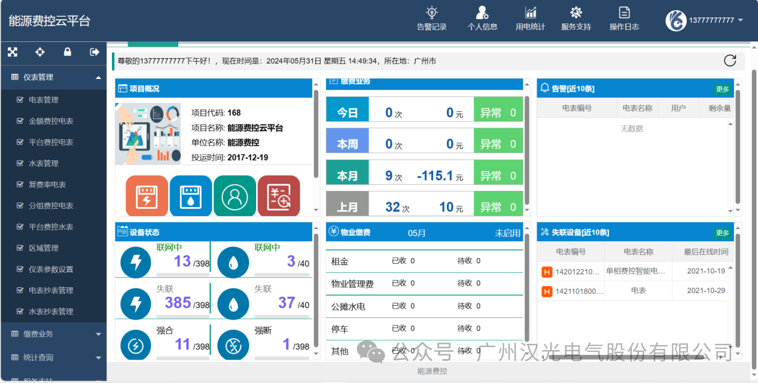Click the fullscreen expand icon in sidebar
Image resolution: width=758 pixels, height=383 pixels.
click(x=13, y=52)
